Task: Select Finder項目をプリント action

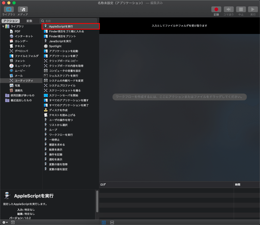Action: 71,36
